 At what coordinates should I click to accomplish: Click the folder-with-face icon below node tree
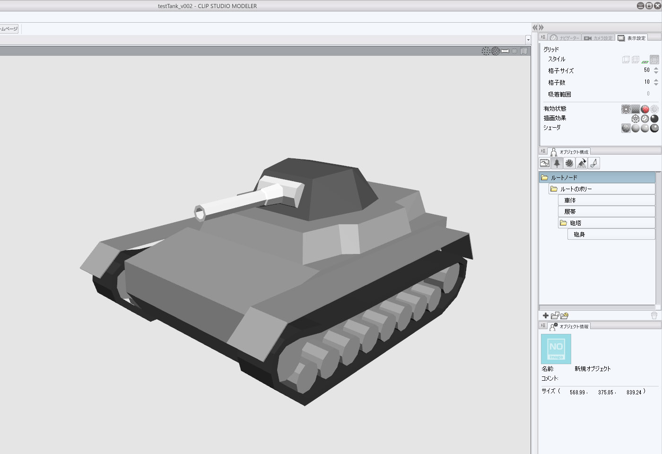click(564, 315)
